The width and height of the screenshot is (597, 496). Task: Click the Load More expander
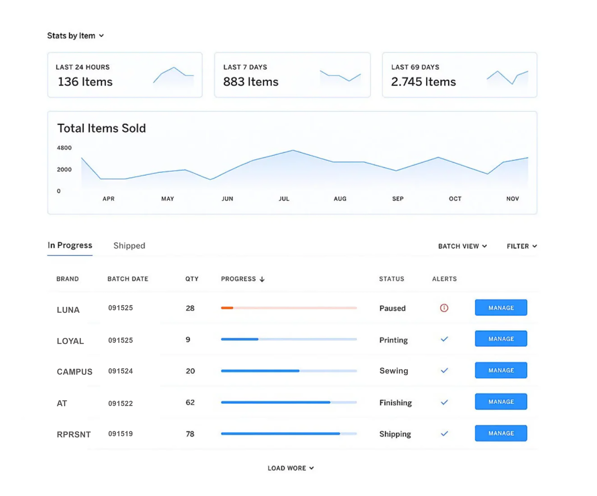point(291,468)
